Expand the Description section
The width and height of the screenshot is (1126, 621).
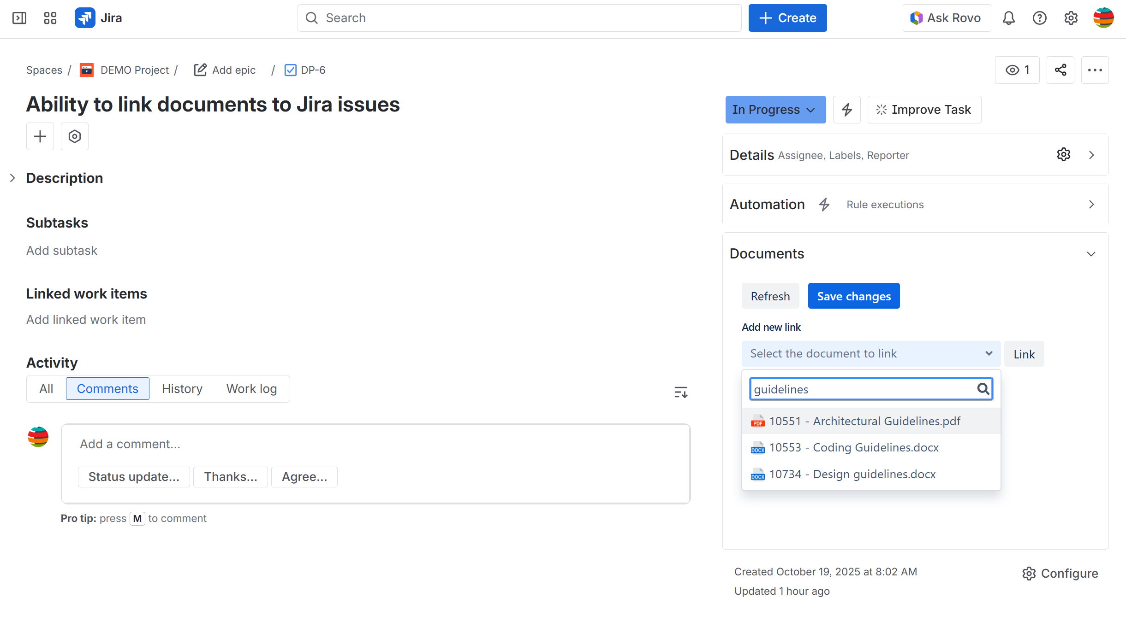pos(13,178)
